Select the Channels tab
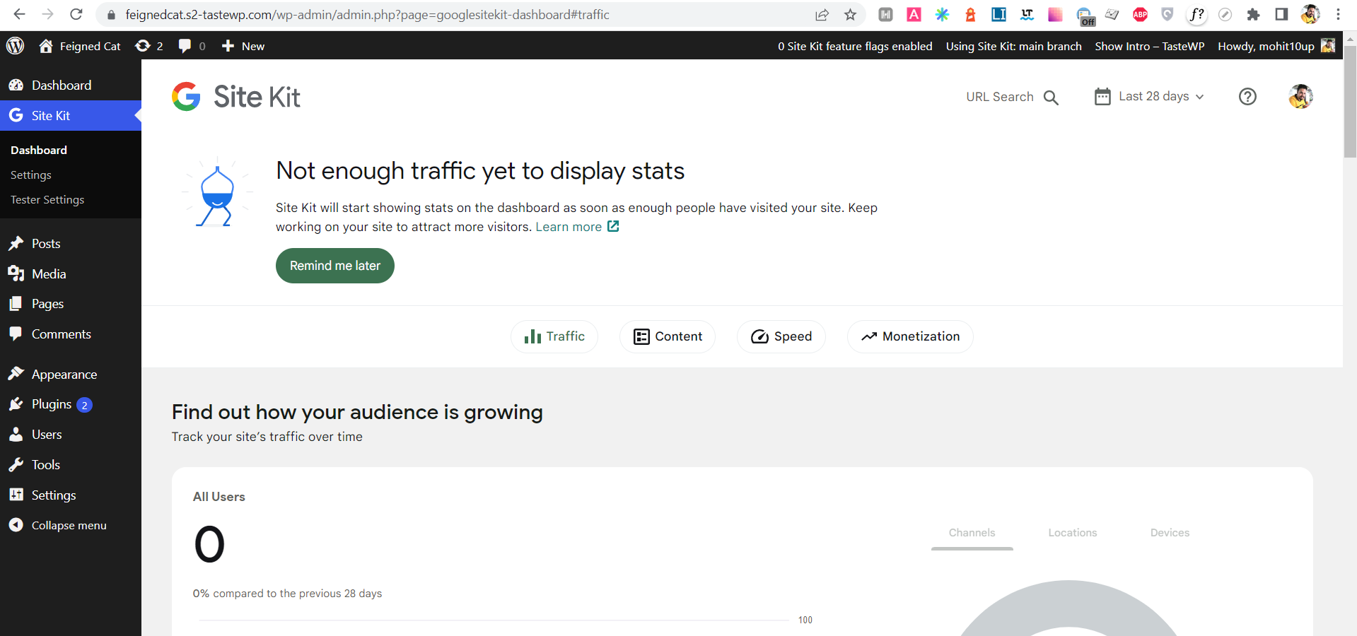Image resolution: width=1357 pixels, height=636 pixels. tap(972, 533)
